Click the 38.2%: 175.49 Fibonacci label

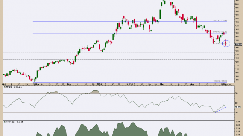220,20
